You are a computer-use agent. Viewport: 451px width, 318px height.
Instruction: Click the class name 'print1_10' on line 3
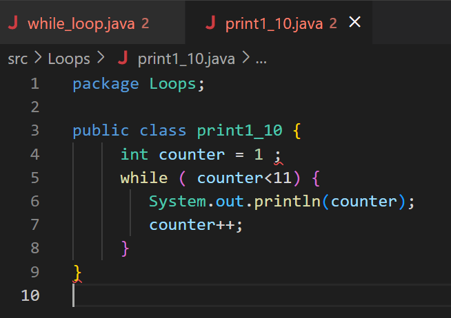pyautogui.click(x=239, y=131)
